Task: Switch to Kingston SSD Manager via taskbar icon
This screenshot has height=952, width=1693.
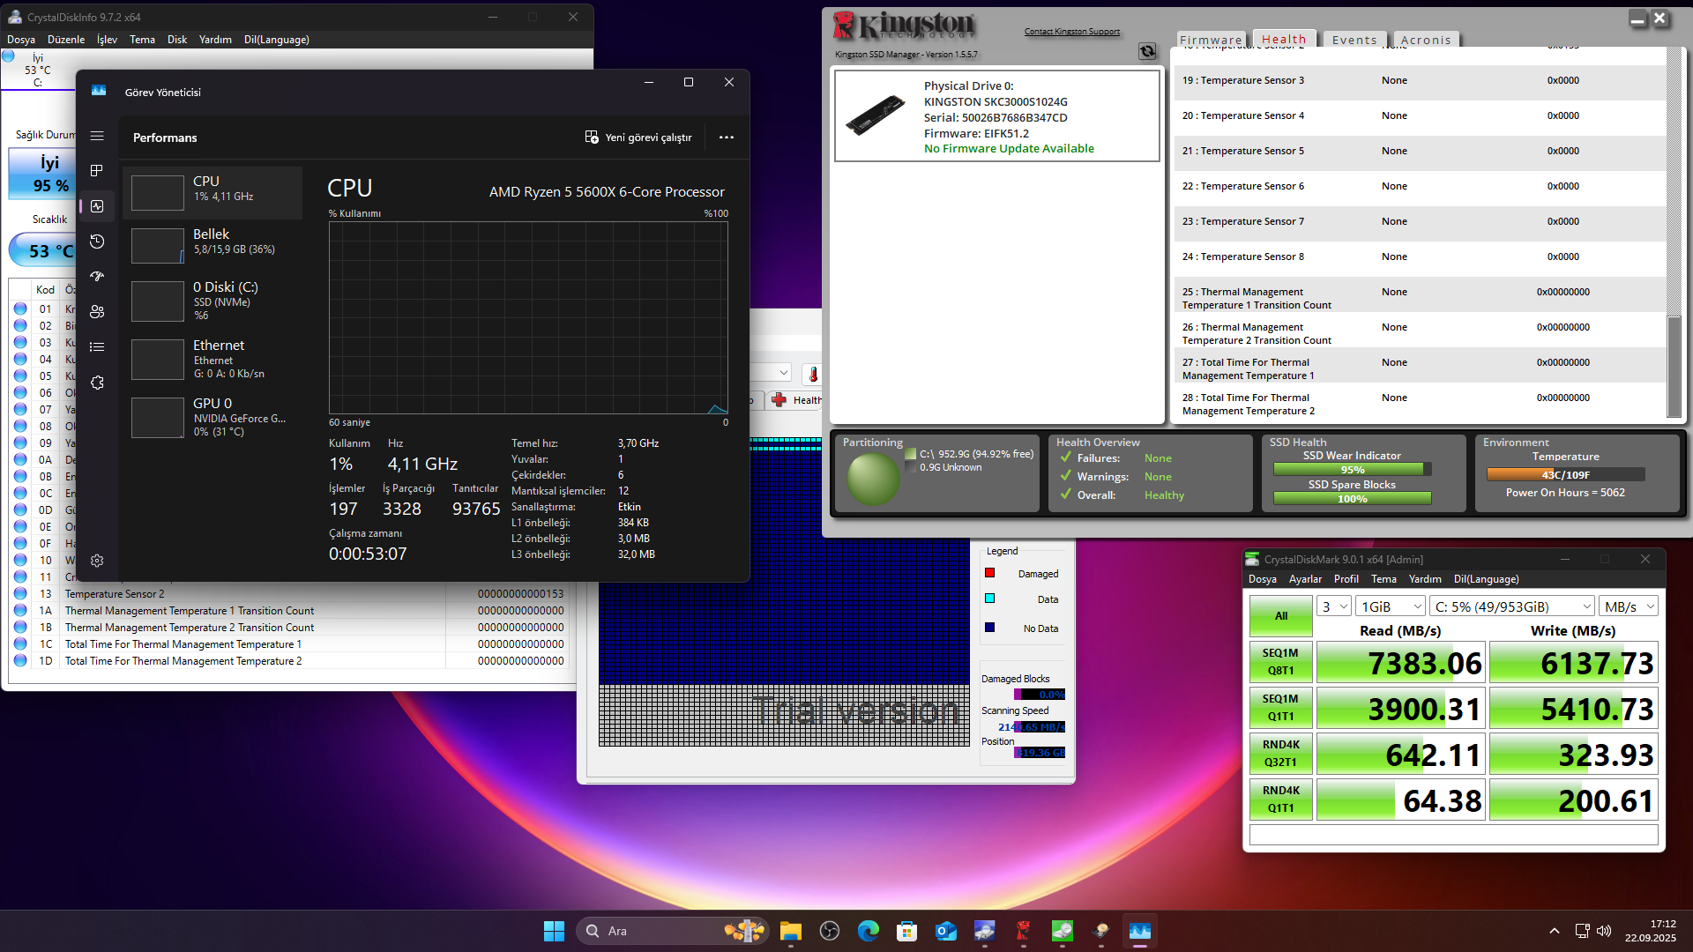Action: pos(1023,931)
